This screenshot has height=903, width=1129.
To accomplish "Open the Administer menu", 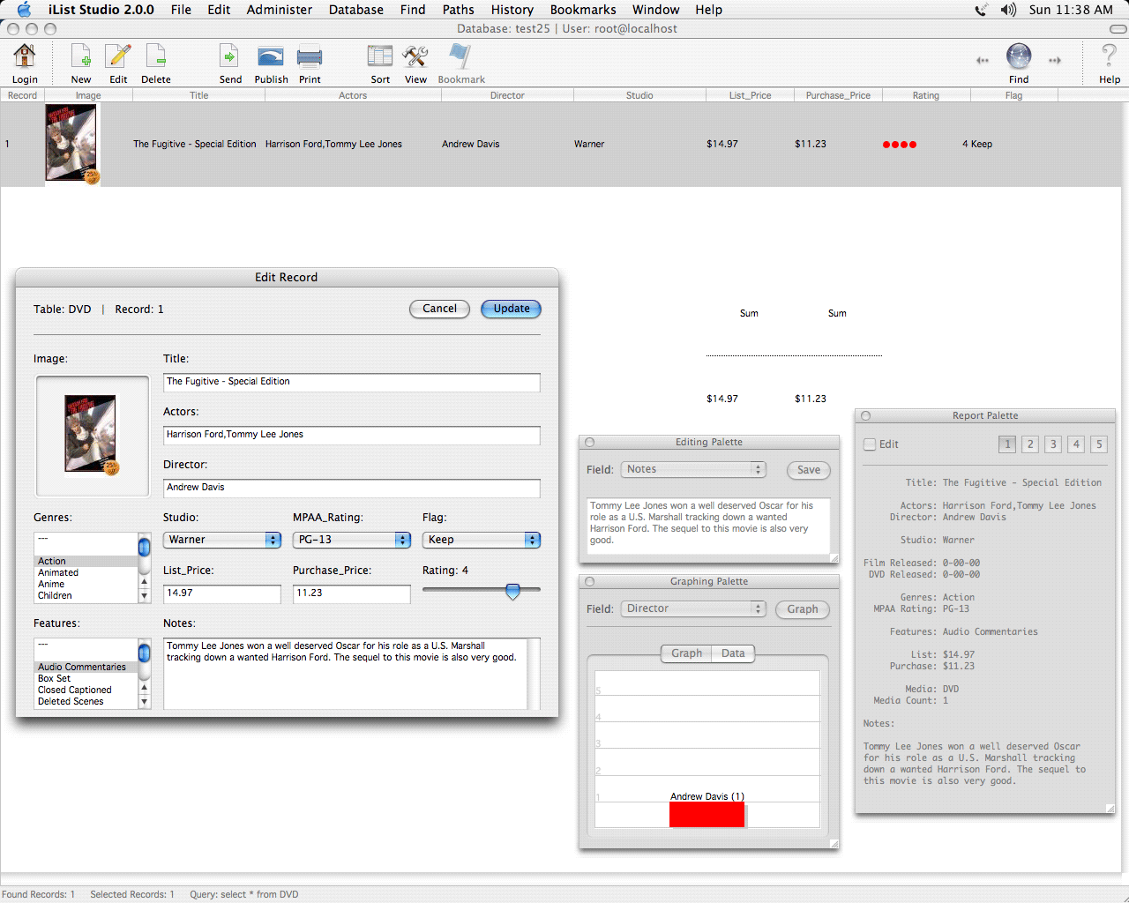I will click(x=280, y=10).
